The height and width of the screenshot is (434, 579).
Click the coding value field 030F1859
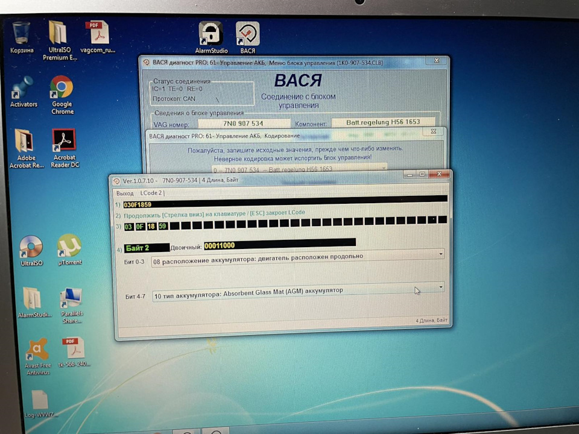[285, 202]
